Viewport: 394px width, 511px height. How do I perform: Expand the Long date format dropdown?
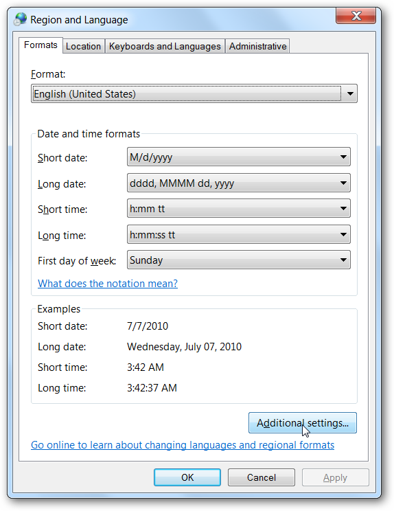[239, 183]
